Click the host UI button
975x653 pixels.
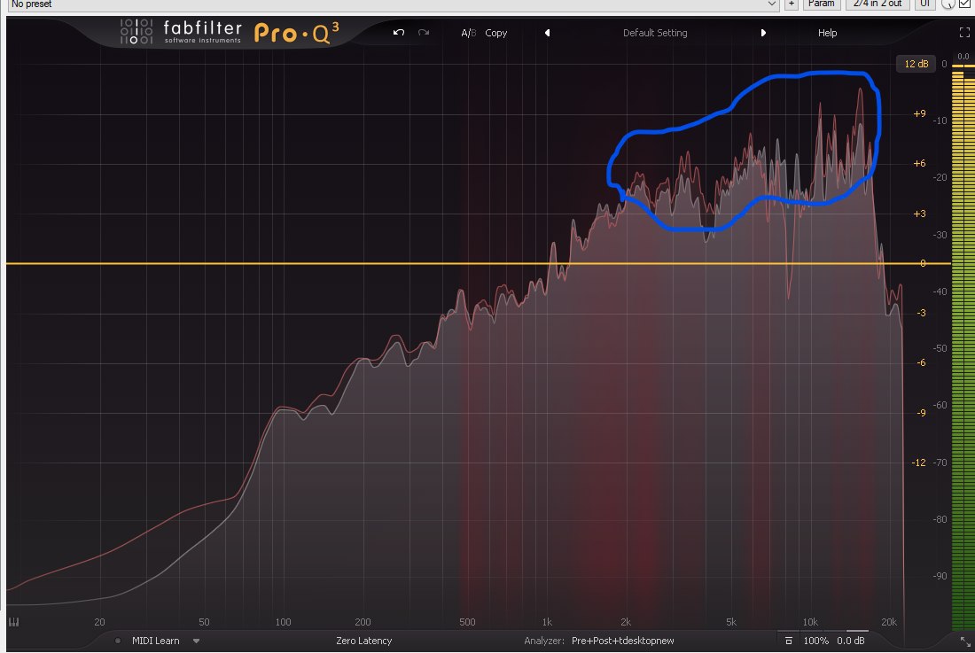(924, 4)
